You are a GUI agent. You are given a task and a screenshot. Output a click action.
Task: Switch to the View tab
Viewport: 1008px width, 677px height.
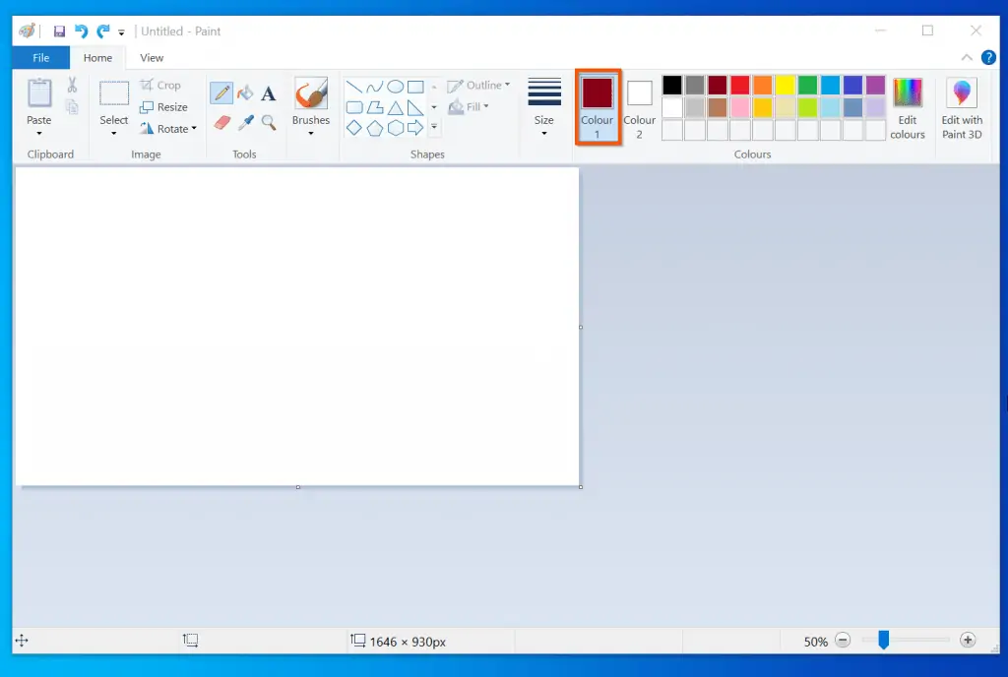click(x=152, y=57)
